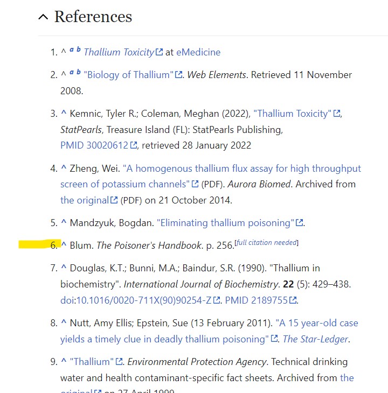
Task: Collapse the References section chevron
Action: click(x=43, y=17)
